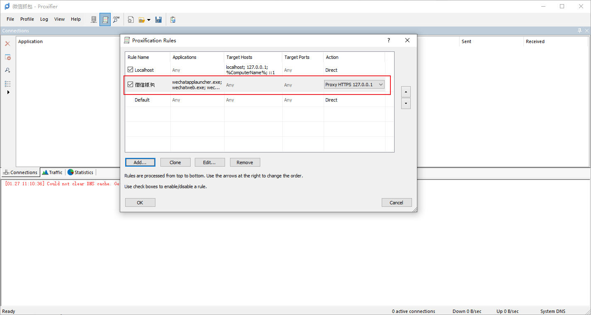Move rule up with the up arrow
This screenshot has width=591, height=315.
point(406,92)
